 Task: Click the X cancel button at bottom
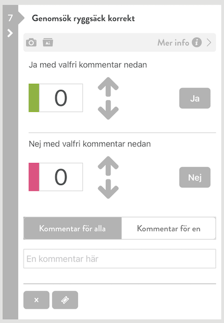click(x=36, y=300)
